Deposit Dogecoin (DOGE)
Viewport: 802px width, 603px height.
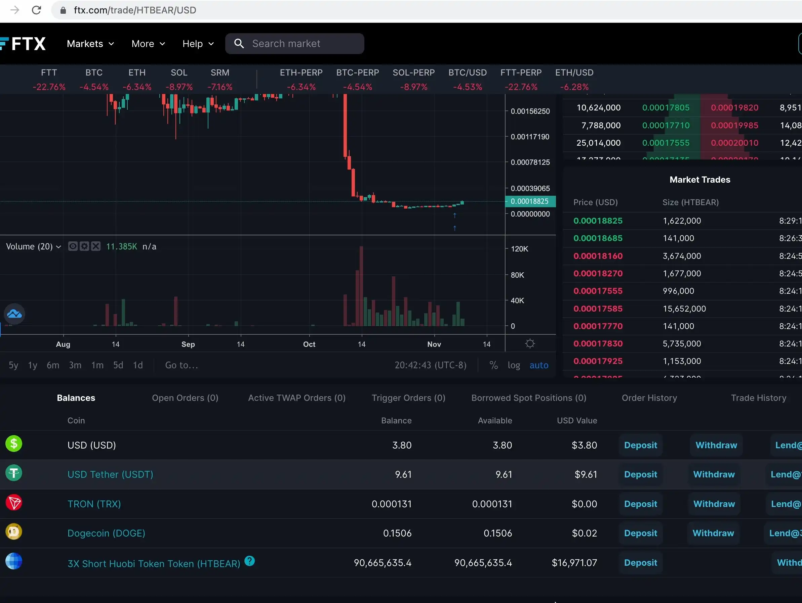point(640,533)
